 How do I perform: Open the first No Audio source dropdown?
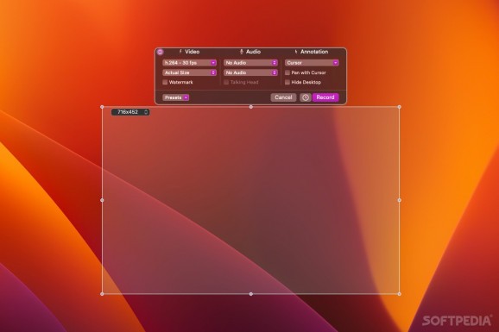click(x=250, y=63)
